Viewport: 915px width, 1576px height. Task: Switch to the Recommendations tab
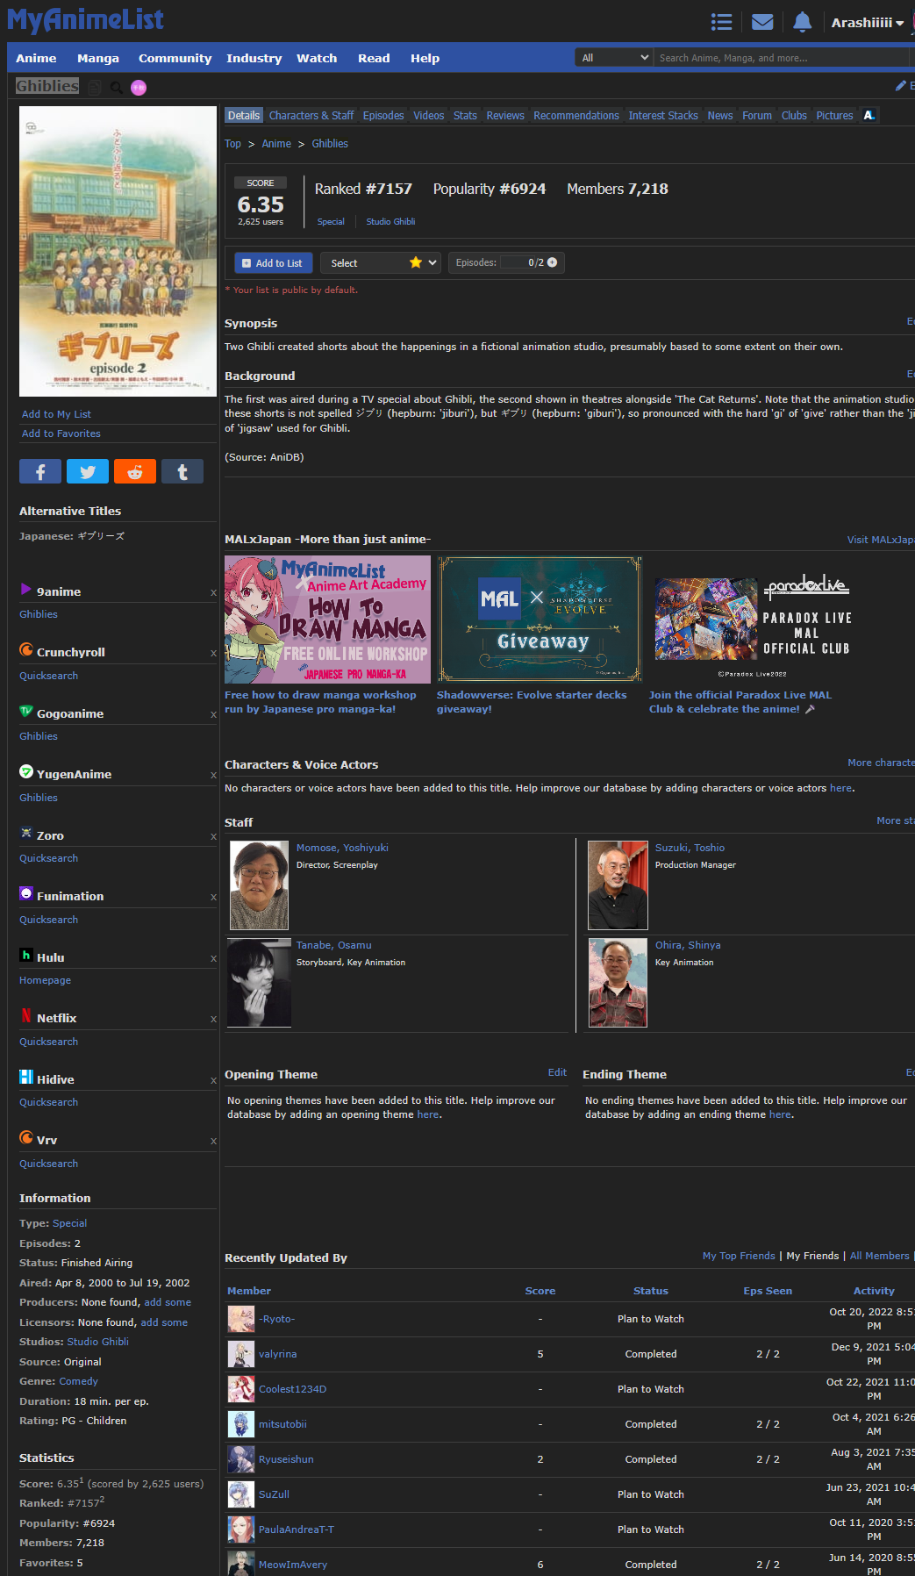pos(576,116)
